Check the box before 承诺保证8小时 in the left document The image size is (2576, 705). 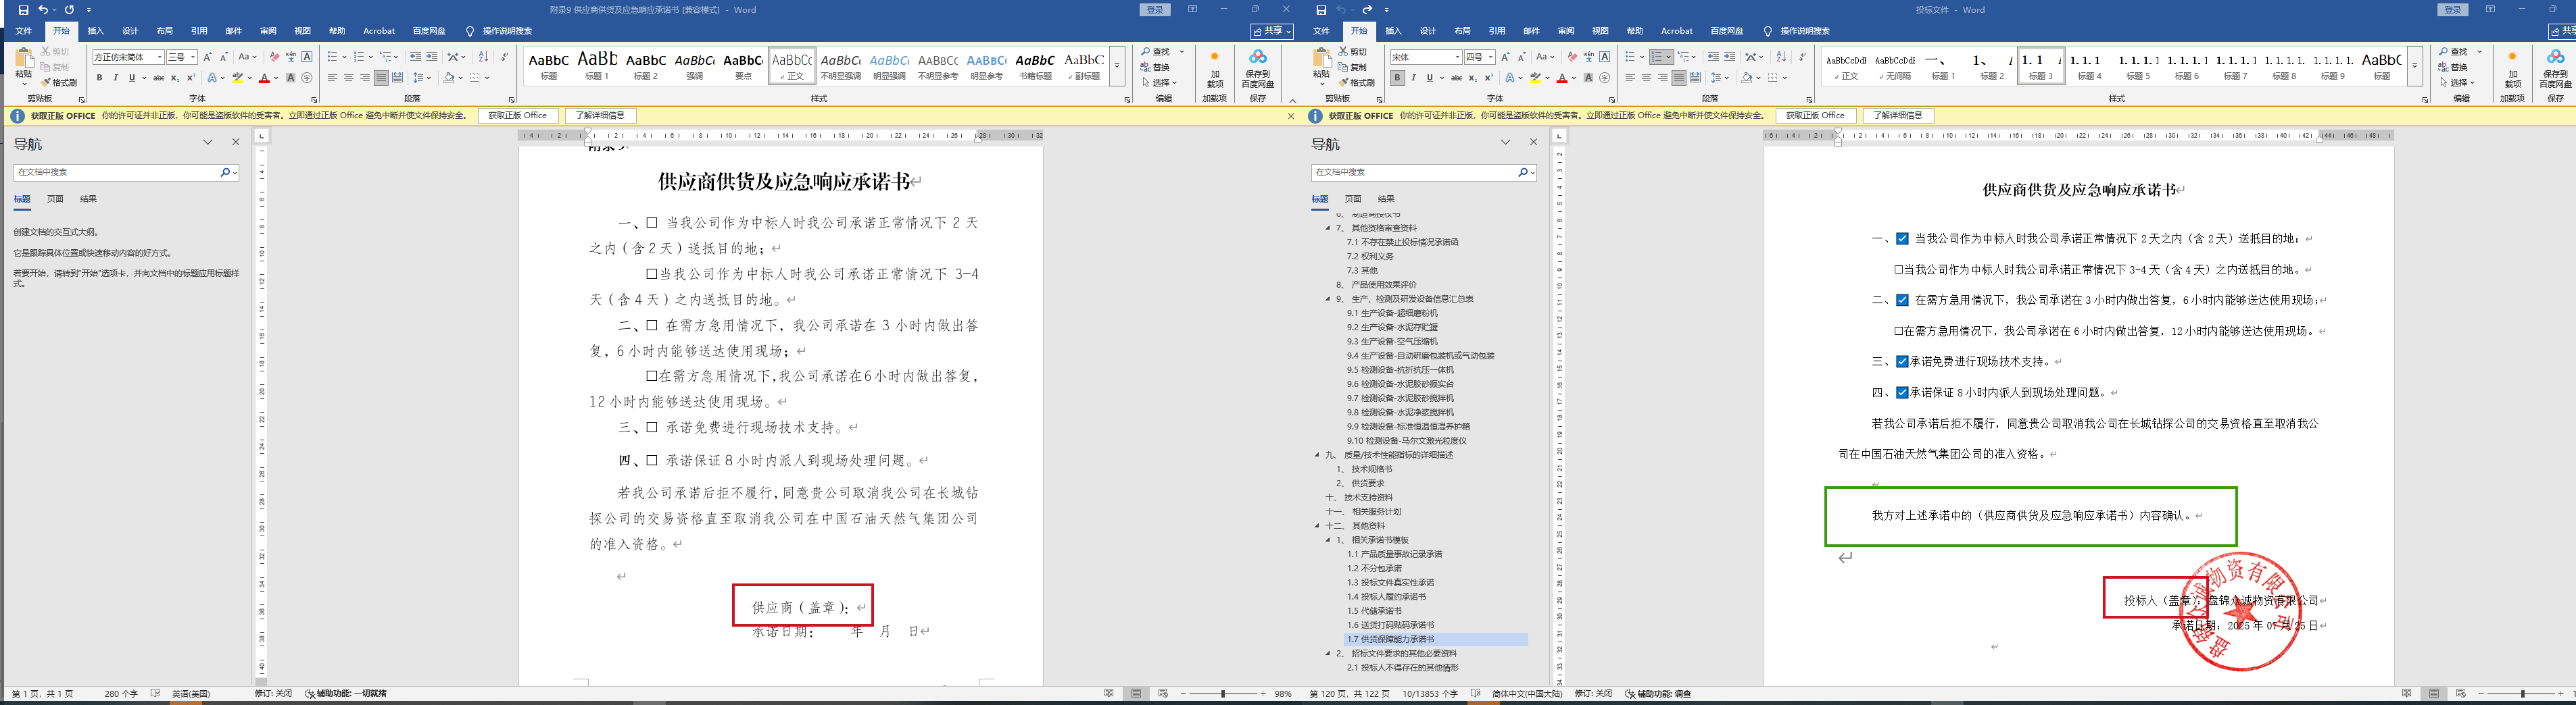click(652, 461)
